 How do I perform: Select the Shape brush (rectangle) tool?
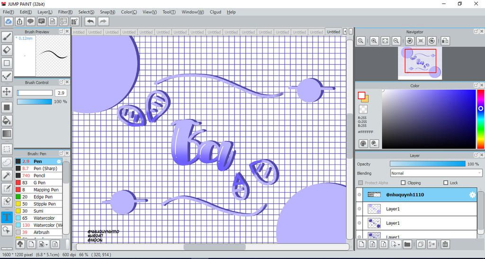pyautogui.click(x=7, y=63)
